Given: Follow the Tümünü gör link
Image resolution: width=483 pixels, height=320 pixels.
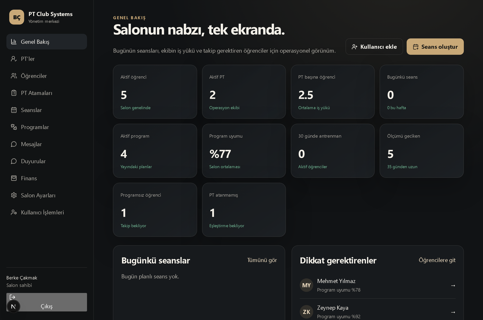Looking at the screenshot, I should point(262,260).
